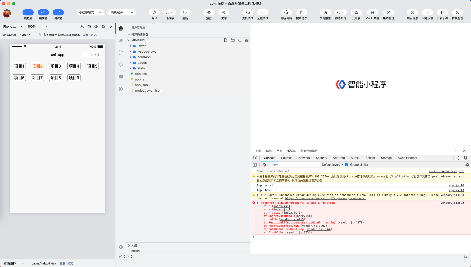
Task: Click the 编译 (compile) toolbar icon
Action: [154, 12]
